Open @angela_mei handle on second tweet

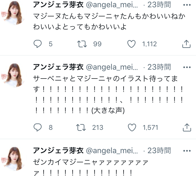point(112,67)
